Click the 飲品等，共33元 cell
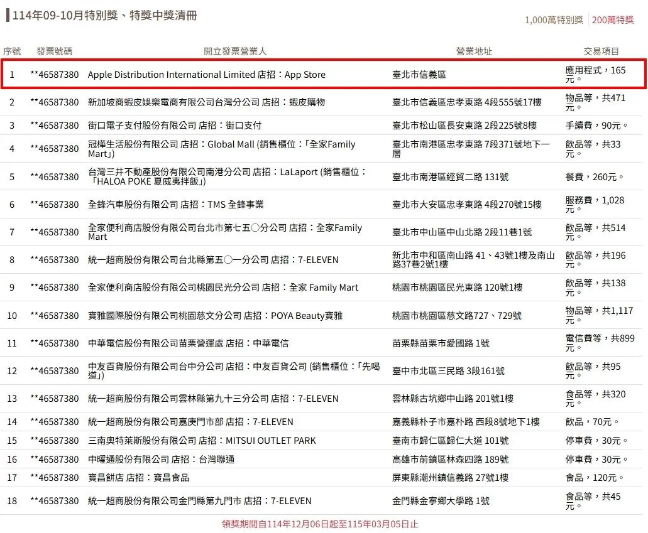Image resolution: width=648 pixels, height=533 pixels. [x=593, y=149]
